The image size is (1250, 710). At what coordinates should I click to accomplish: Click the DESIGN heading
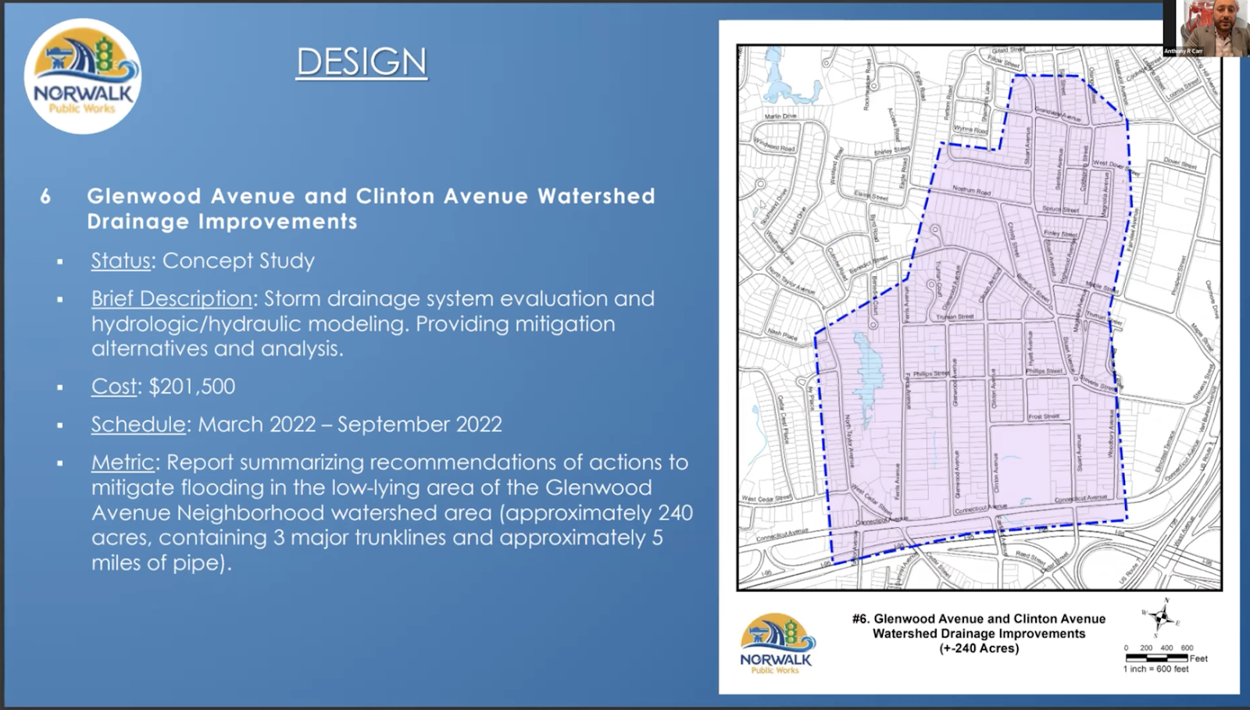click(x=362, y=62)
